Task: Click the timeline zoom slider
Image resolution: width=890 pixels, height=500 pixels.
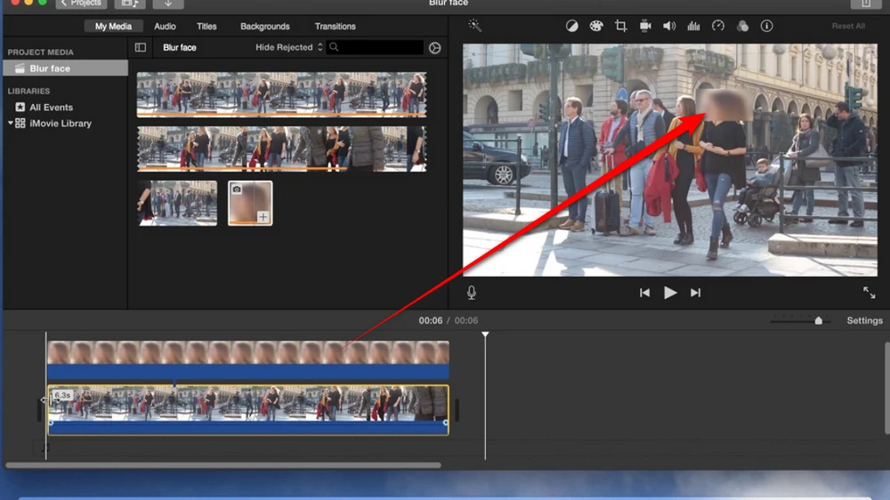Action: tap(818, 320)
